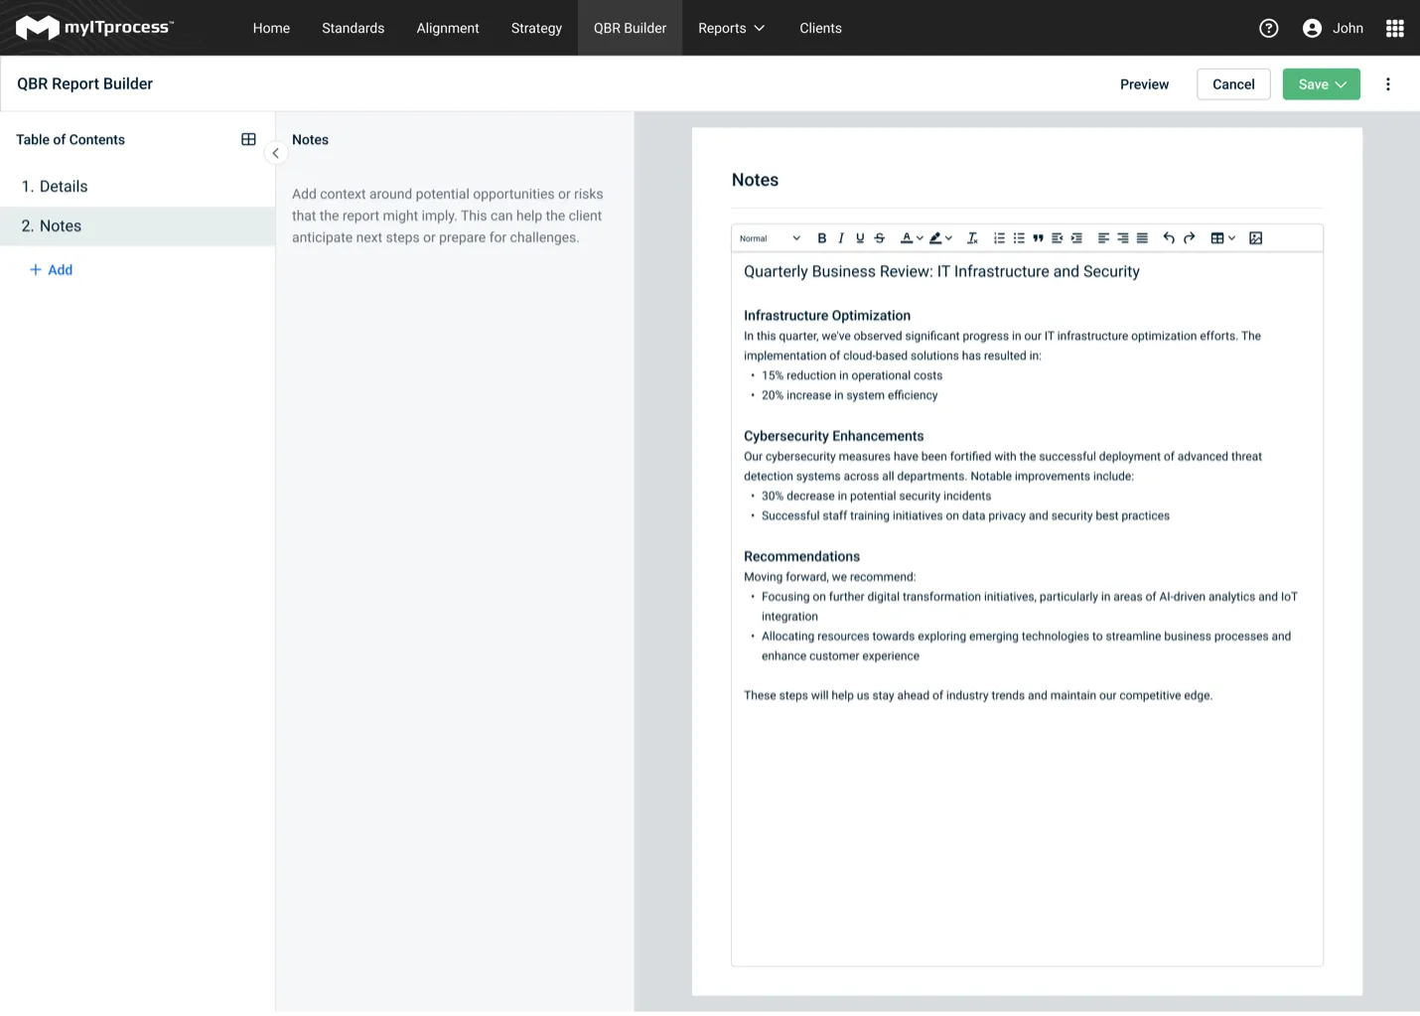Redo the last edit
This screenshot has width=1420, height=1016.
coord(1189,238)
